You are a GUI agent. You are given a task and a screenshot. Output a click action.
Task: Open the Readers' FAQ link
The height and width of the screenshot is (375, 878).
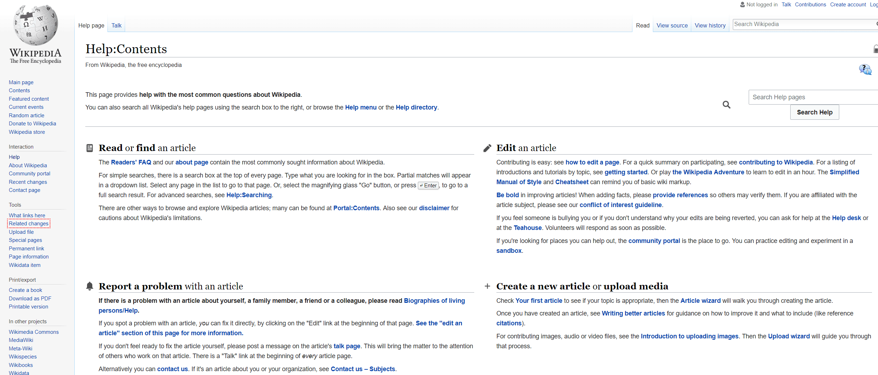(x=131, y=162)
